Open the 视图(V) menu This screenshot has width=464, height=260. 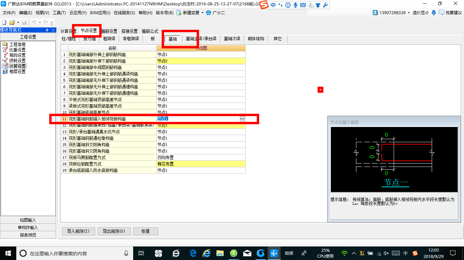point(42,13)
